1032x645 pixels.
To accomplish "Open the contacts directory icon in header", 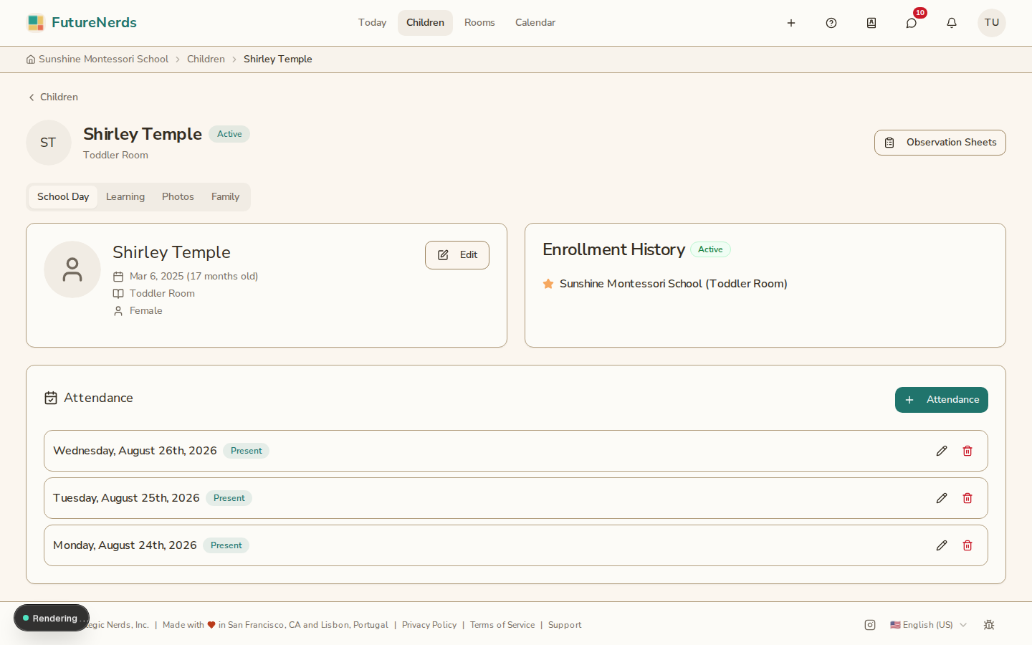I will [x=871, y=23].
